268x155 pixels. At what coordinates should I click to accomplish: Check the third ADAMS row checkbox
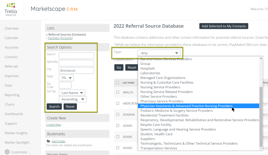pyautogui.click(x=118, y=148)
